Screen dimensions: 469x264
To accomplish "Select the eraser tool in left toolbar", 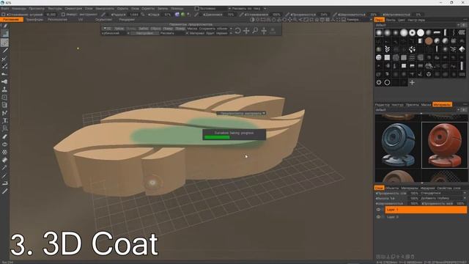I will (x=5, y=136).
